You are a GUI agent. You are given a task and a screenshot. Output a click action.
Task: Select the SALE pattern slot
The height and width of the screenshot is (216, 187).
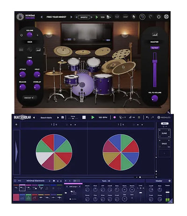(164, 144)
